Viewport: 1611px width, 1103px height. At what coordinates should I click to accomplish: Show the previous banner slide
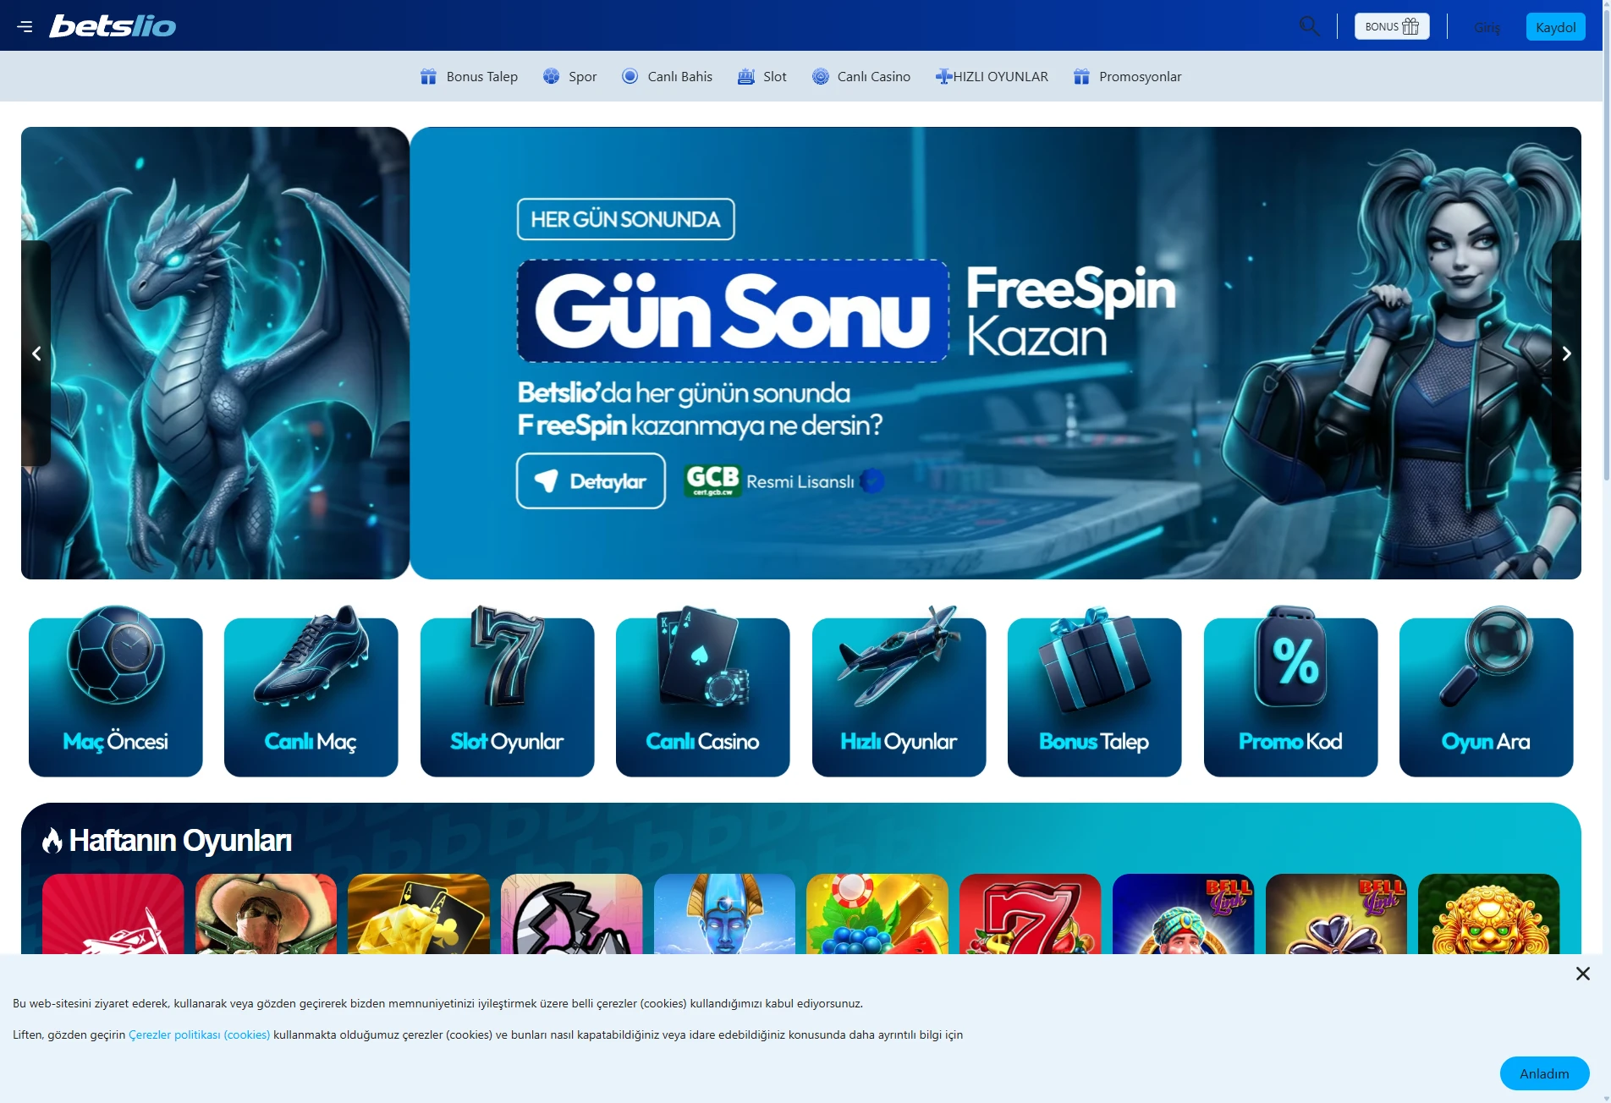36,354
